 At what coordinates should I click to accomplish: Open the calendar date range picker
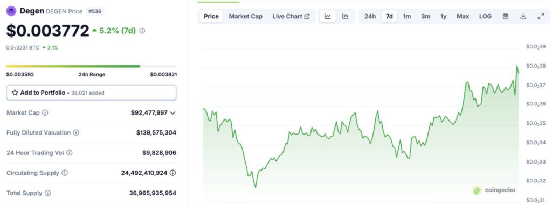tap(506, 16)
